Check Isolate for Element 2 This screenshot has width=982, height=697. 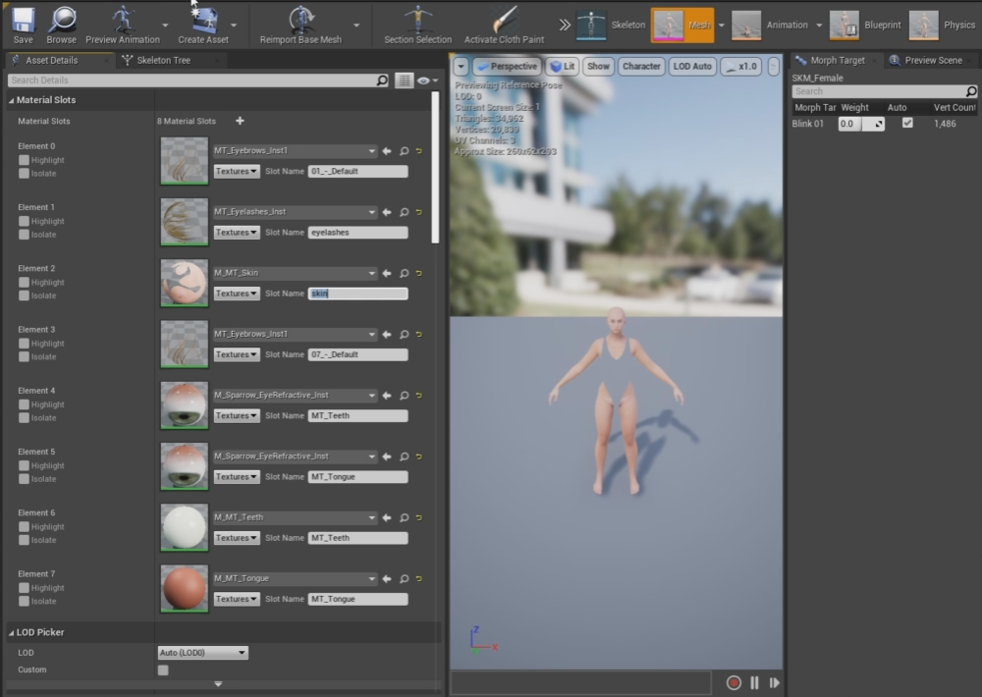point(24,295)
